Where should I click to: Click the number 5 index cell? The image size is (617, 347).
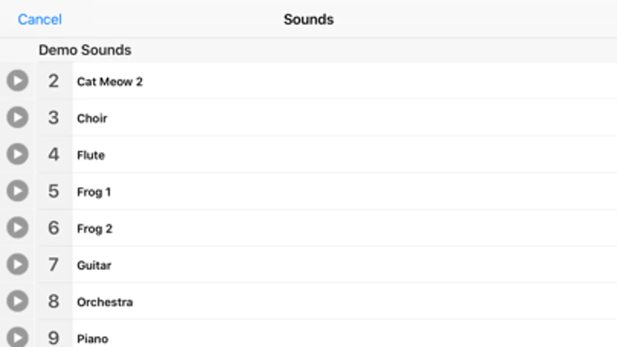[x=54, y=191]
